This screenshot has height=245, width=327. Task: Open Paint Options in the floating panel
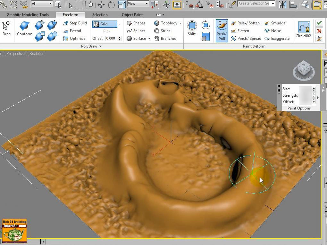pos(299,108)
